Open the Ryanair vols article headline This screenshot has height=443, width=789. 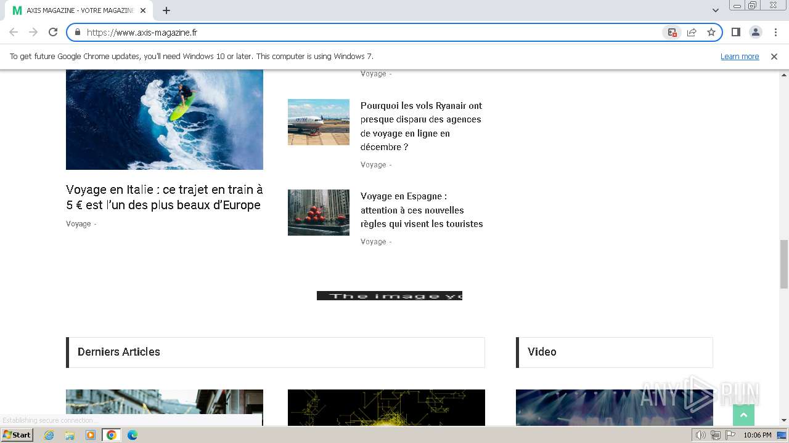click(422, 126)
